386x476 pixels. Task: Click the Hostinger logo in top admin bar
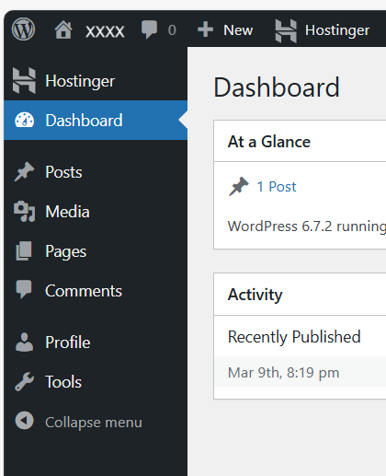pos(286,30)
